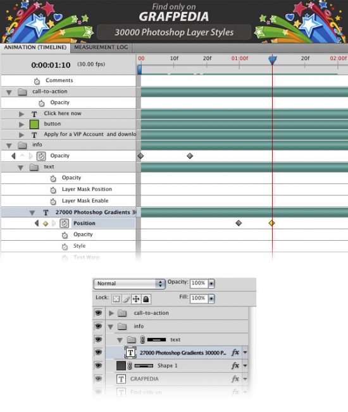Collapse text group in Layers panel
The image size is (348, 412).
coord(120,340)
